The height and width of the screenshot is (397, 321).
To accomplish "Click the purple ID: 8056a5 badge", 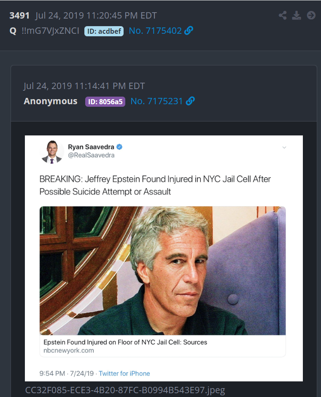I will tap(105, 102).
